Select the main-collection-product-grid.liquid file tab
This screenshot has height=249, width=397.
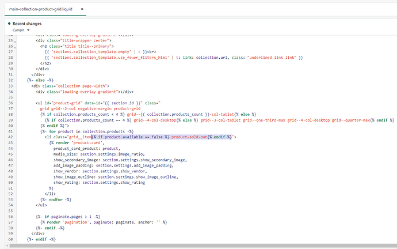coord(41,9)
